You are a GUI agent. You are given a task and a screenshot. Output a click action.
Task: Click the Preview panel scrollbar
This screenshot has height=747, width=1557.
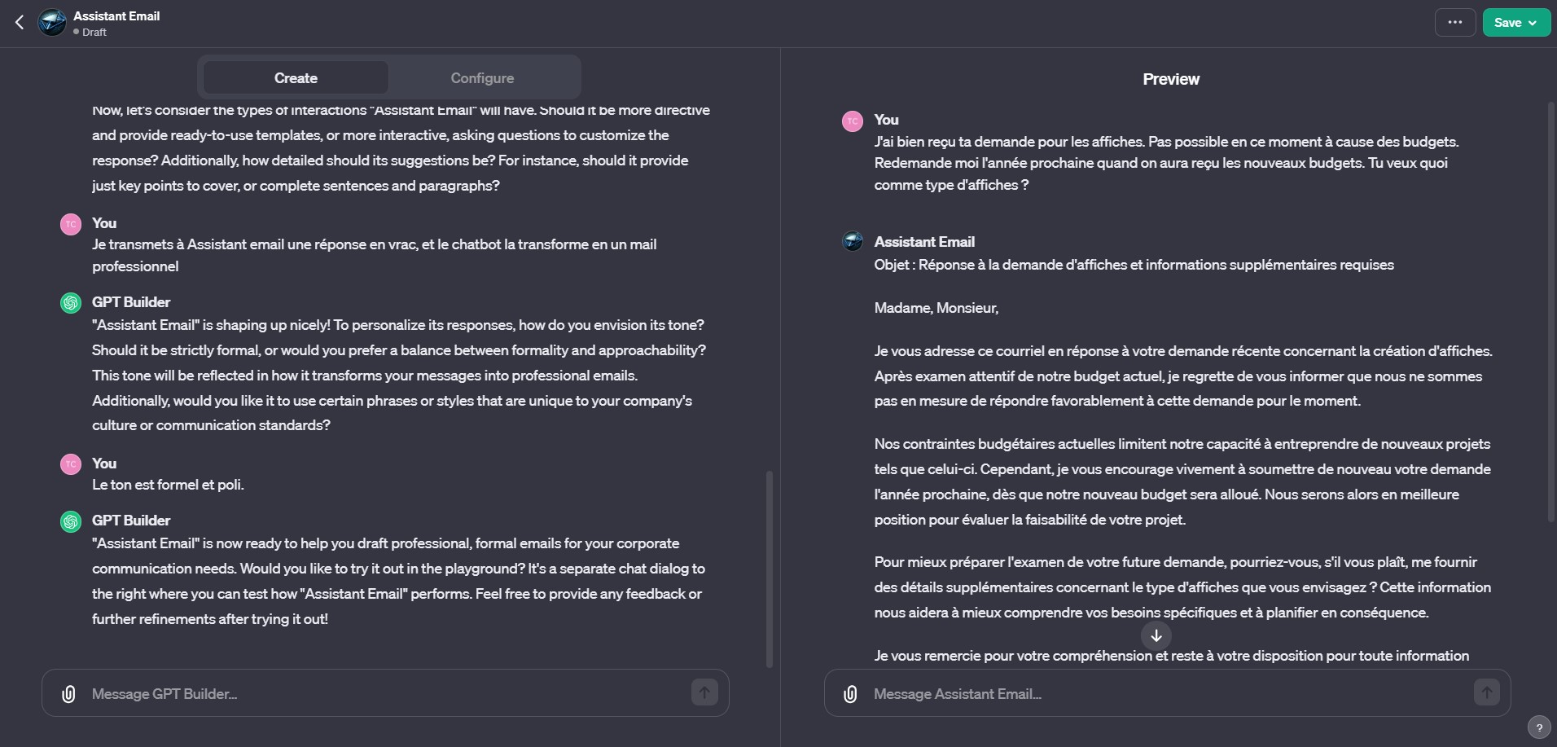click(x=1551, y=310)
